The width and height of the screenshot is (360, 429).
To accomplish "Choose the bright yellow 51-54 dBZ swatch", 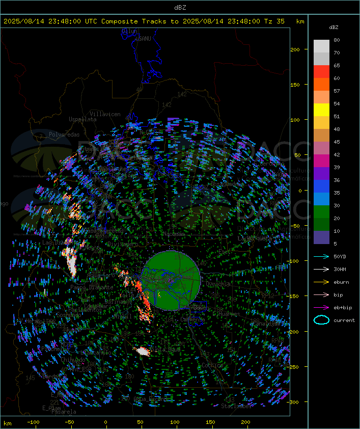I will point(321,110).
